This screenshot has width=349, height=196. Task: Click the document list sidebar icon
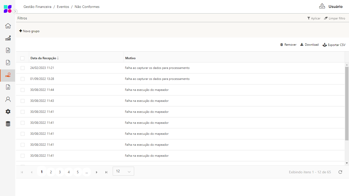point(8,50)
